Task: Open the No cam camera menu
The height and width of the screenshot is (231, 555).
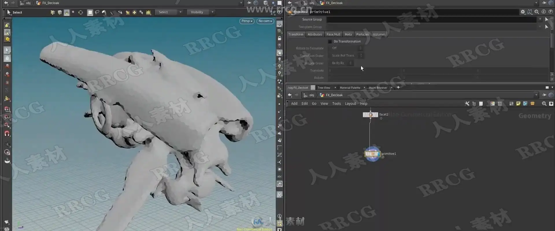Action: [x=265, y=21]
